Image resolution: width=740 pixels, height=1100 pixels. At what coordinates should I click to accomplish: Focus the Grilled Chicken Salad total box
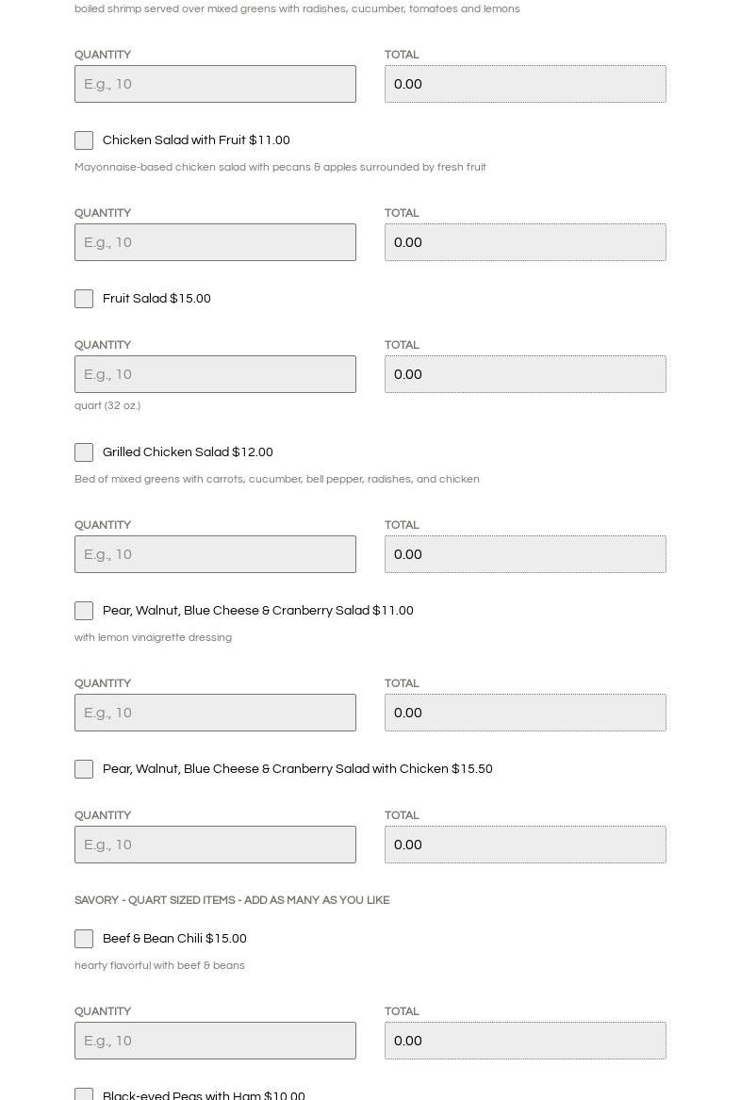(x=525, y=554)
